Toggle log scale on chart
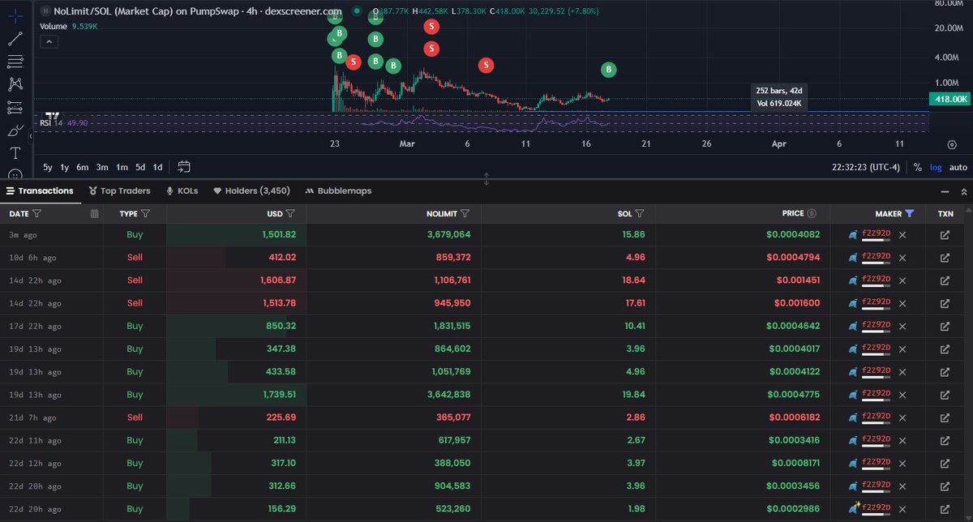 point(936,167)
